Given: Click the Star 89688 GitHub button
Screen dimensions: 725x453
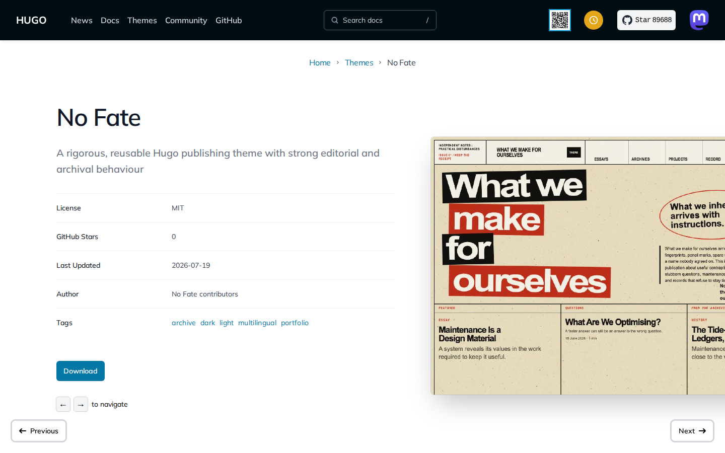Looking at the screenshot, I should coord(646,20).
